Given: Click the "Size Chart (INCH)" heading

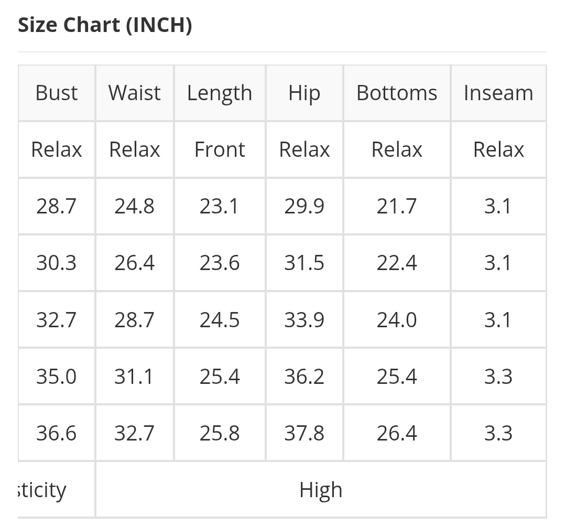Looking at the screenshot, I should pyautogui.click(x=105, y=25).
